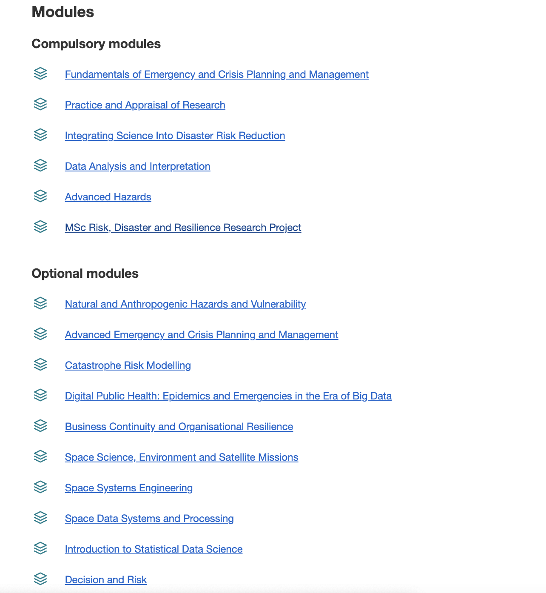Open Space Data Systems and Processing link
The image size is (546, 593).
click(x=149, y=519)
